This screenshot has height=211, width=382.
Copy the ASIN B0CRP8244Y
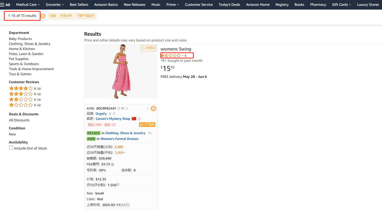pos(119,109)
